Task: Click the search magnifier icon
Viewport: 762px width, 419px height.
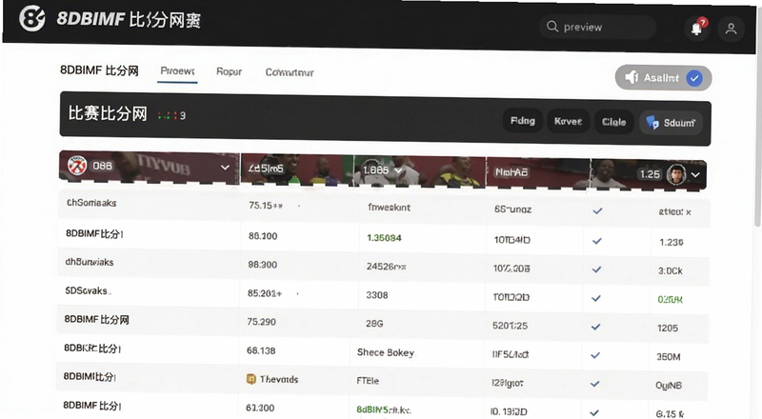Action: pyautogui.click(x=552, y=27)
